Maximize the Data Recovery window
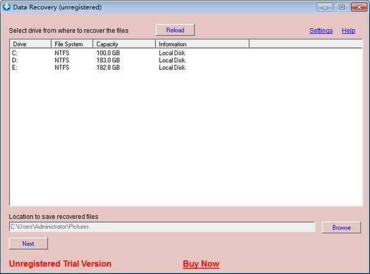Screen dimensions: 370x274 [x=341, y=7]
